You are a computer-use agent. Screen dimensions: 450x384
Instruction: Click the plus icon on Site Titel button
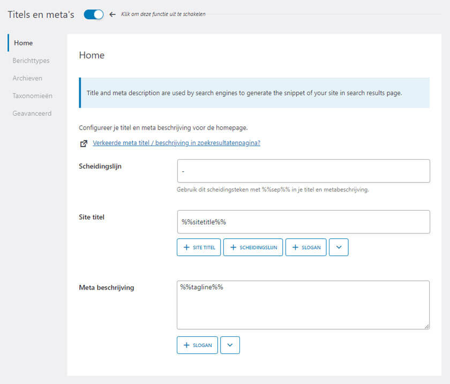pyautogui.click(x=186, y=247)
